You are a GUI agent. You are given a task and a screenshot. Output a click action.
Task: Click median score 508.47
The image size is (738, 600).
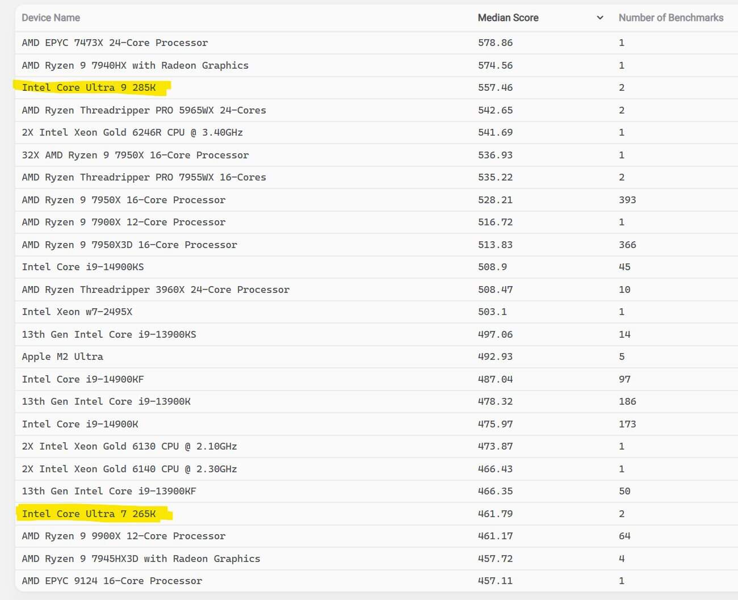point(495,289)
